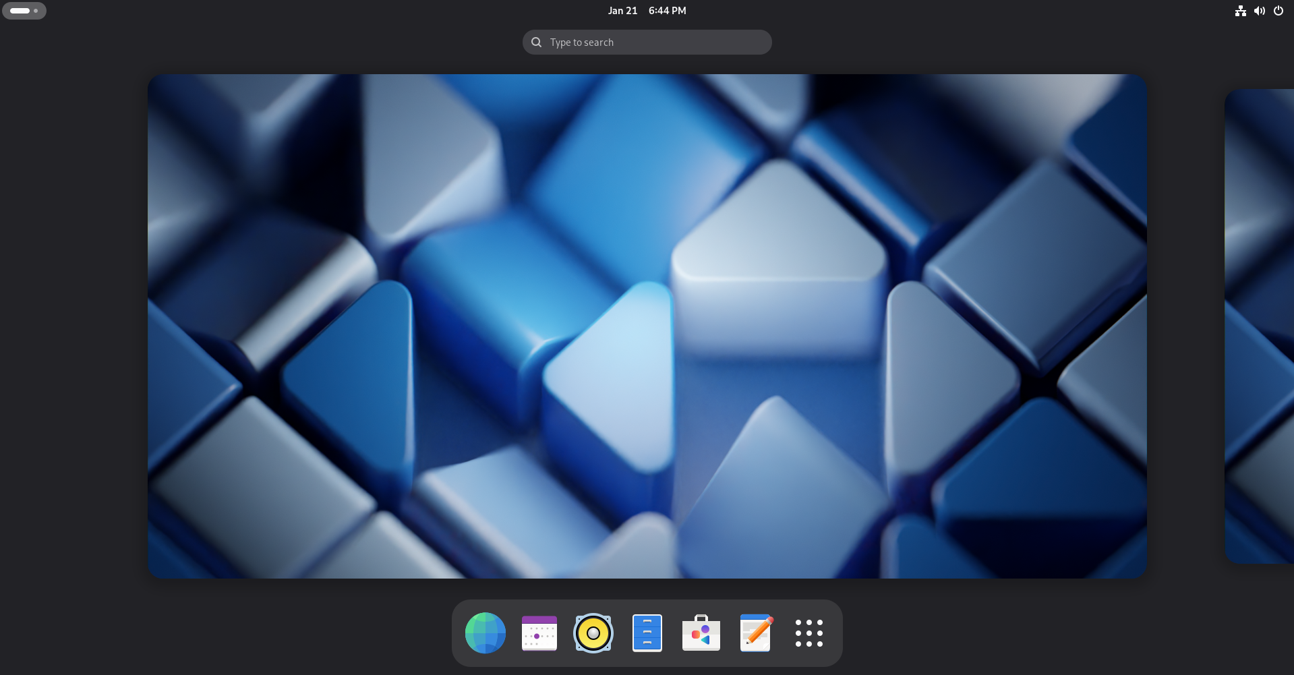Click the workspace indicator pill
Screen dimensions: 1294x675
24,11
